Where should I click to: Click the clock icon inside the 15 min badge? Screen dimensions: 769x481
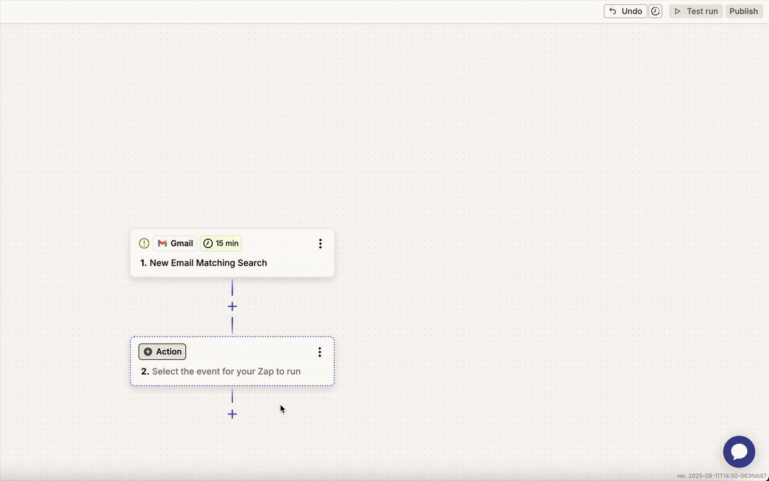(x=208, y=243)
